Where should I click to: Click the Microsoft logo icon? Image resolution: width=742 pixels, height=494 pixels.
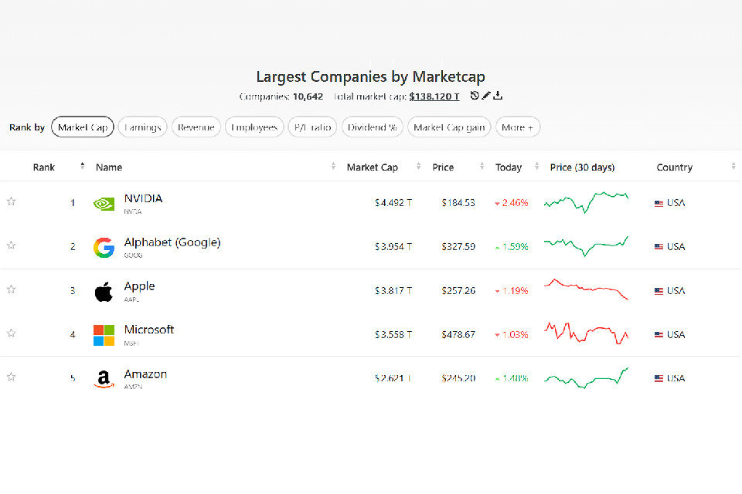coord(104,335)
